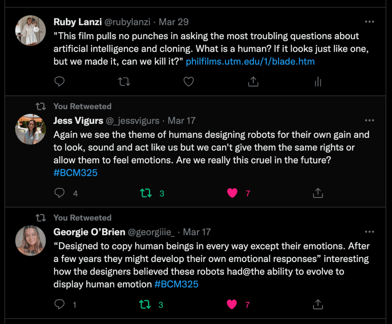Undo retweet of Jess Vigurs' tweet
This screenshot has width=392, height=324.
tap(146, 193)
